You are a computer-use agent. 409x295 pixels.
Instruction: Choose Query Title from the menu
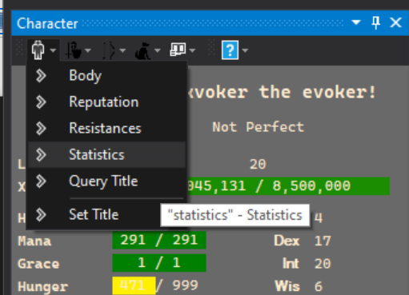point(106,181)
